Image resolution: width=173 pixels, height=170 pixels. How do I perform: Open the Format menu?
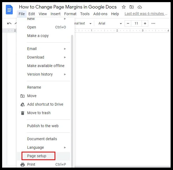pos(70,14)
